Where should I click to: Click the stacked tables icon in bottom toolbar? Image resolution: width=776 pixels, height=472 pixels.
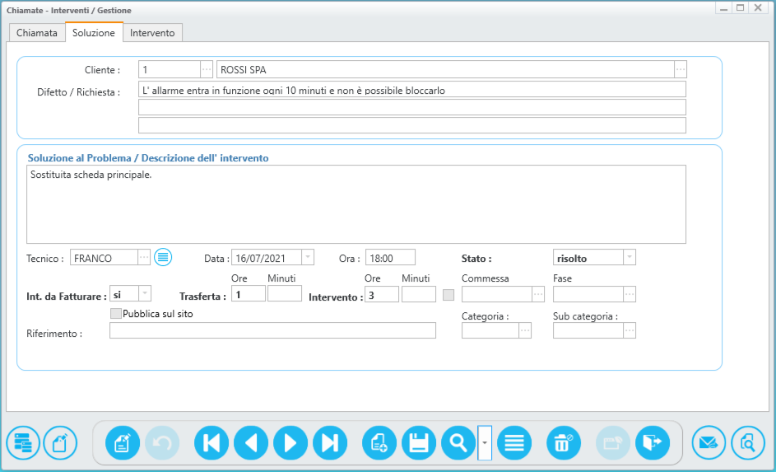tap(23, 443)
